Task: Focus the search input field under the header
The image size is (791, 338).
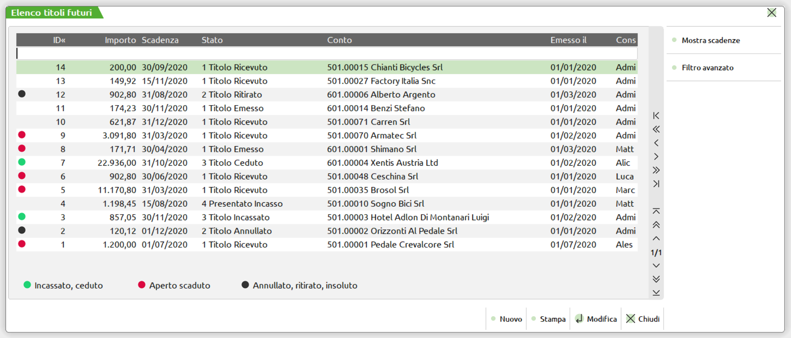Action: (x=327, y=54)
